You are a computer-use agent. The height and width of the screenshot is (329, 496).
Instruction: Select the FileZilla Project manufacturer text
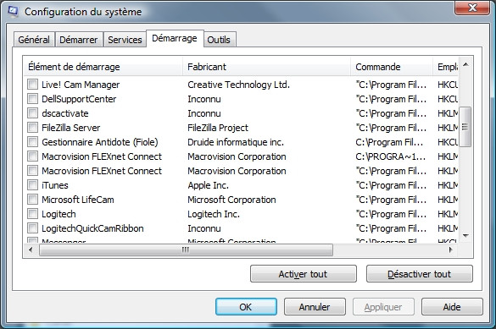pyautogui.click(x=218, y=128)
